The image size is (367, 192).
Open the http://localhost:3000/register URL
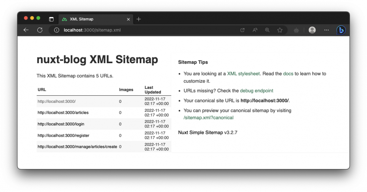[x=63, y=135]
